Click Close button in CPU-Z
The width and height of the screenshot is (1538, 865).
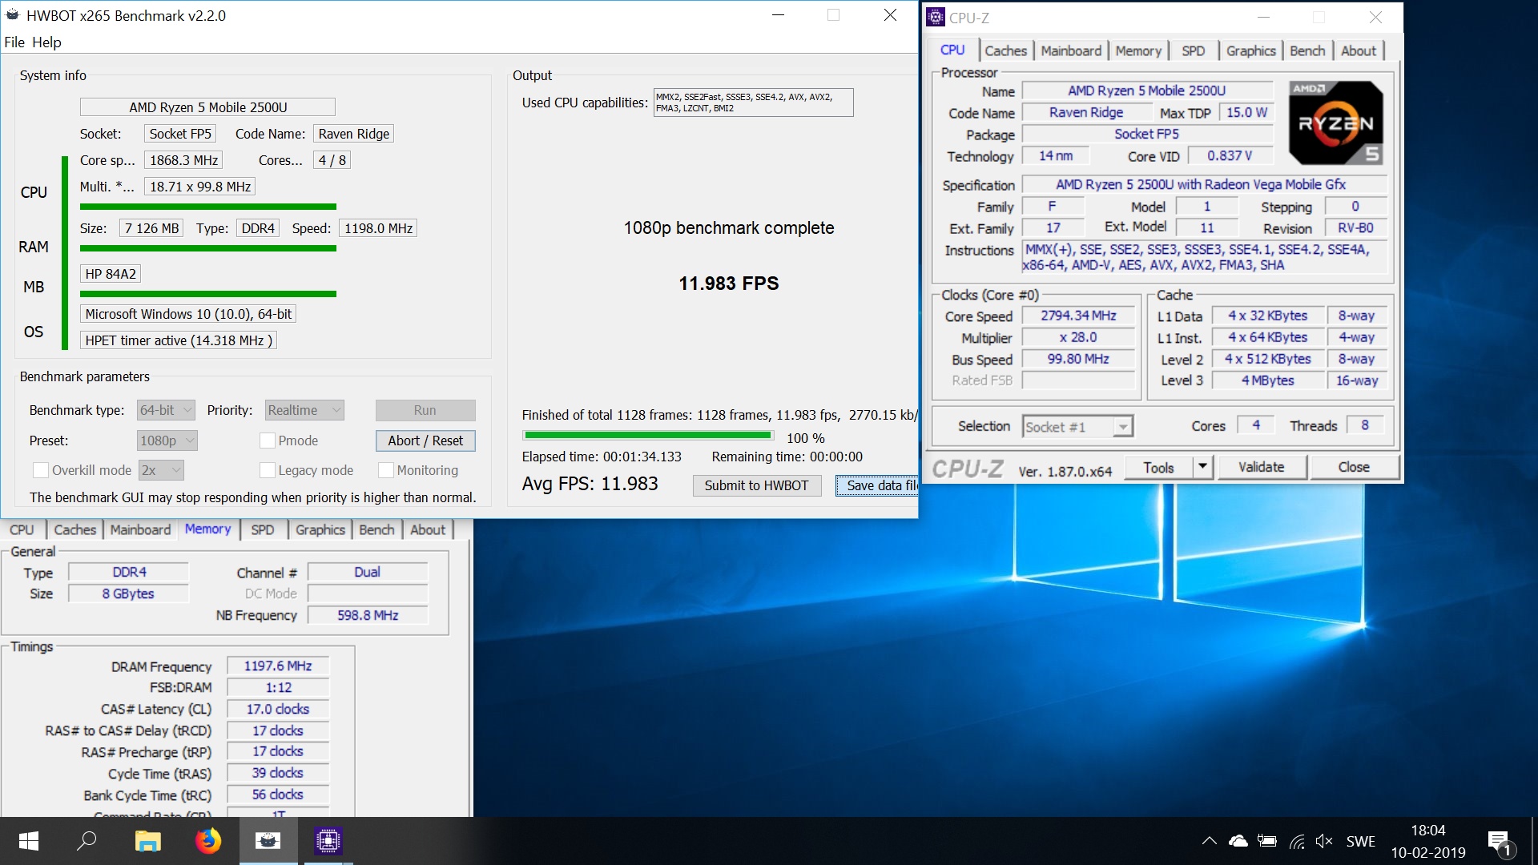pyautogui.click(x=1354, y=467)
